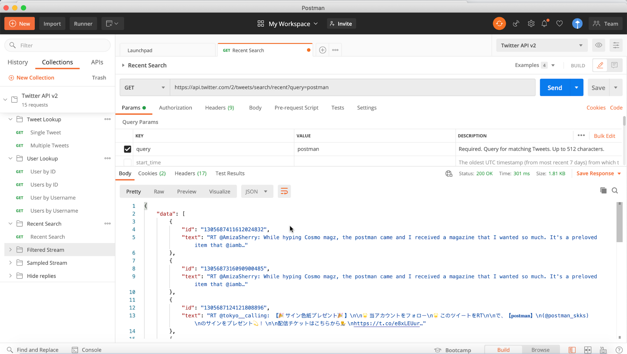Open the Bootcamp panel

458,349
